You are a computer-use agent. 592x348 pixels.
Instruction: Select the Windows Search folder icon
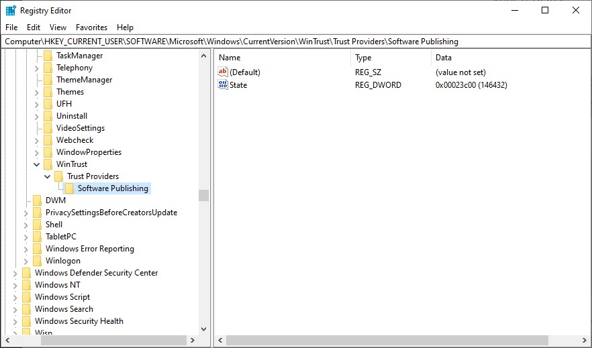coord(26,309)
